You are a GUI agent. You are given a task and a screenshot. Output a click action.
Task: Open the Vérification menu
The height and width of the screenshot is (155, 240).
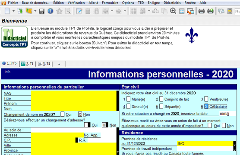76,3
